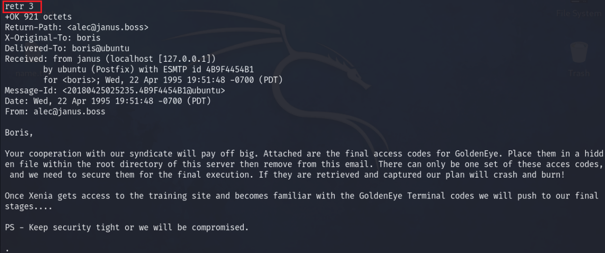Image resolution: width=605 pixels, height=253 pixels.
Task: Click the 'Boris,' greeting line
Action: pos(19,133)
